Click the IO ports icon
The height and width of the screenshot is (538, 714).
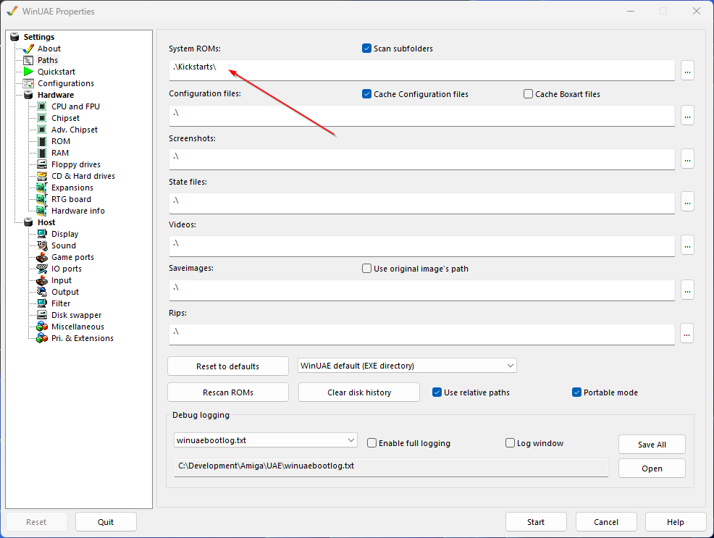(42, 269)
